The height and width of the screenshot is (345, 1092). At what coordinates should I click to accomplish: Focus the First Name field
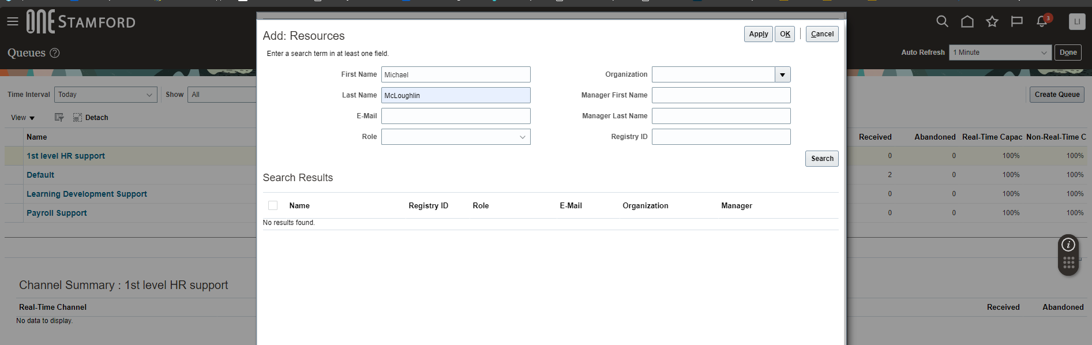[456, 74]
